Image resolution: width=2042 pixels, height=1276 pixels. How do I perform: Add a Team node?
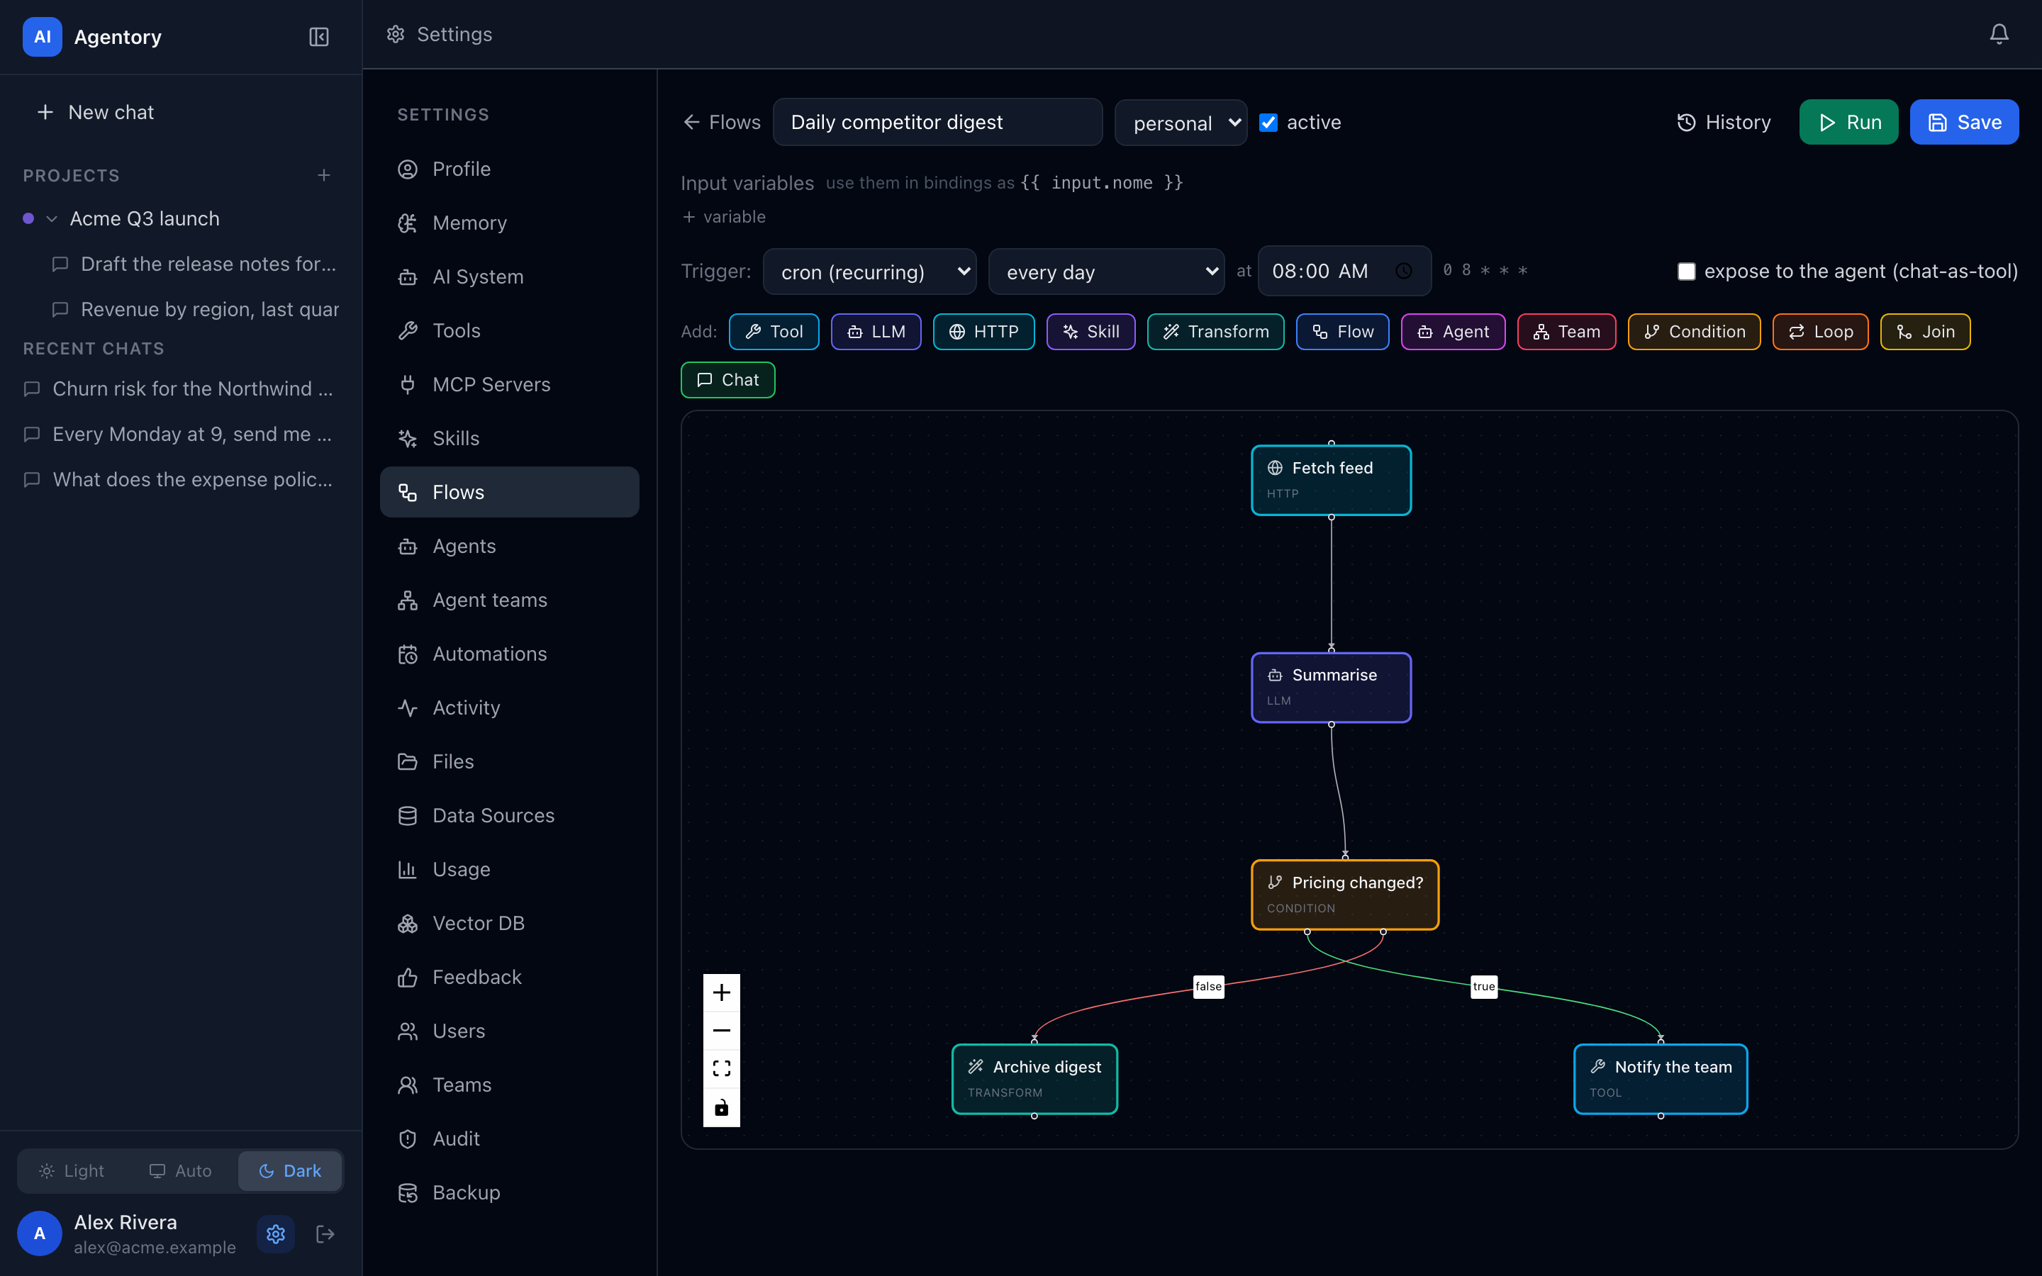click(1567, 332)
